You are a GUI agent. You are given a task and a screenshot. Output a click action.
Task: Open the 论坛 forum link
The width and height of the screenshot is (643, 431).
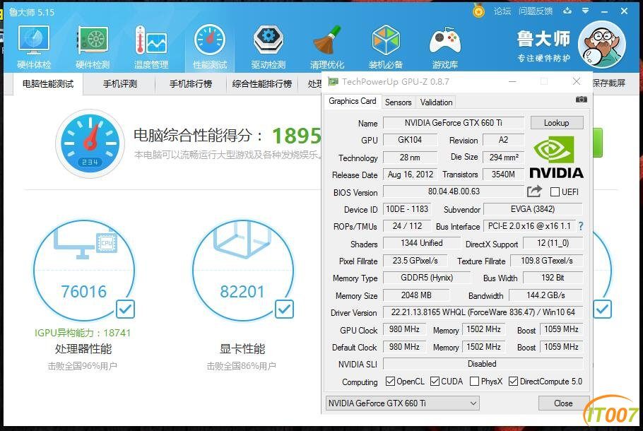point(502,11)
